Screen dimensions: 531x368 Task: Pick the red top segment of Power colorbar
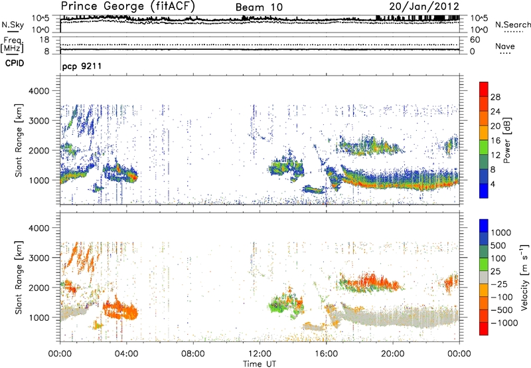click(484, 89)
